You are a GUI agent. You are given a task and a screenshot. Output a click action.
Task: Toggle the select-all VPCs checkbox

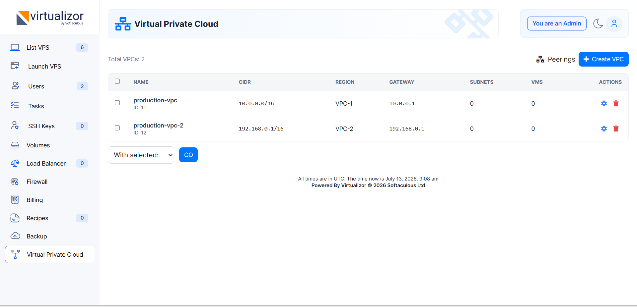pos(117,81)
